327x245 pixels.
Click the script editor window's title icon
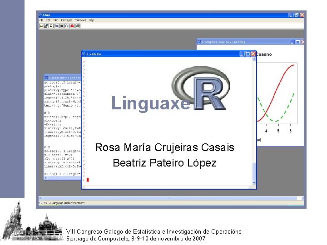[x=46, y=78]
